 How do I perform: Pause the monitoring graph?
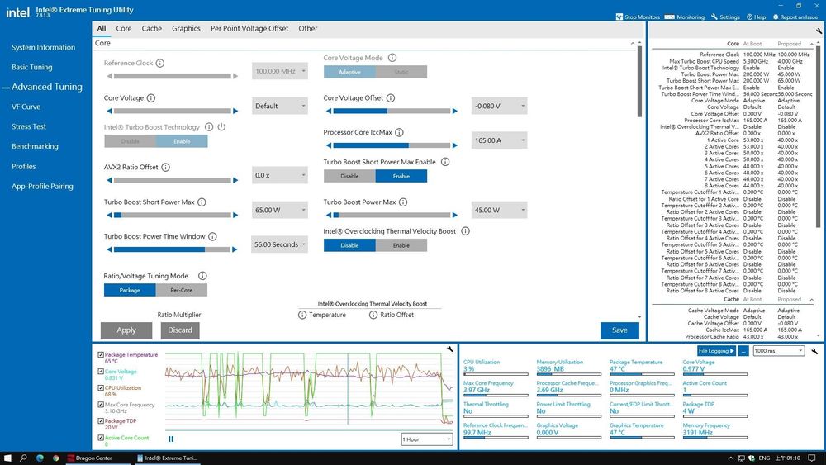click(171, 439)
